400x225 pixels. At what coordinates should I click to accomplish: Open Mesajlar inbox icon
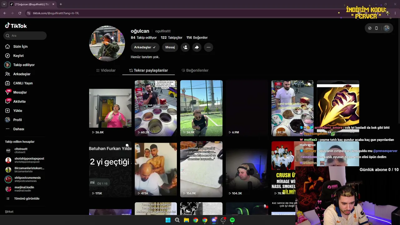pos(7,92)
